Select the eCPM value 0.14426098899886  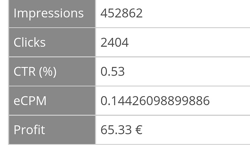click(155, 101)
